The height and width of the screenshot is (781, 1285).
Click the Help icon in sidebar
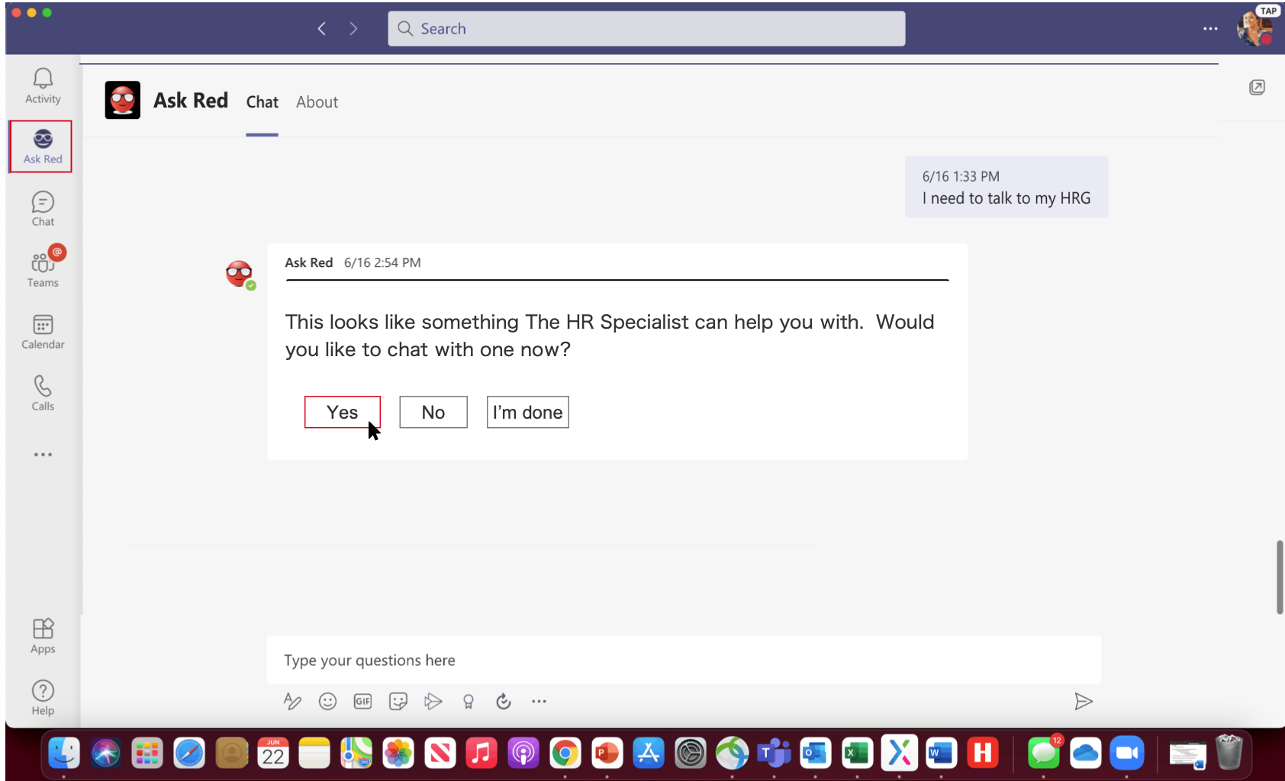click(x=43, y=697)
